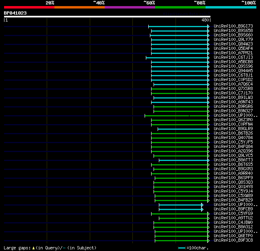Viewport: 260px width, 251px height.
Task: Select the UniRef100_B4FB29 label
Action: click(x=233, y=200)
